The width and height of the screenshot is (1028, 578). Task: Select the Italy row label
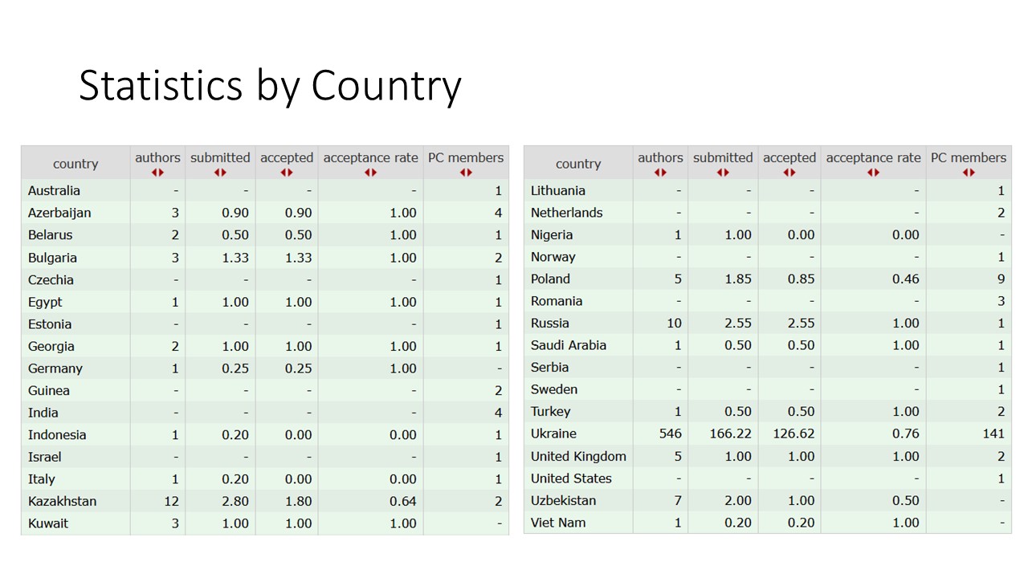click(41, 479)
